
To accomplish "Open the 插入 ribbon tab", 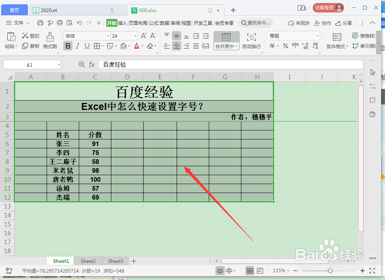I will click(x=123, y=23).
